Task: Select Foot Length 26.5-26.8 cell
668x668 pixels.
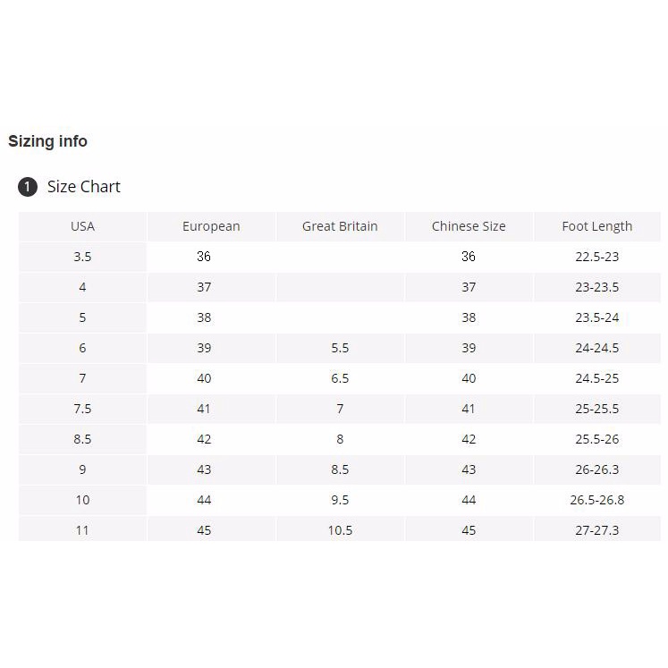Action: [597, 500]
